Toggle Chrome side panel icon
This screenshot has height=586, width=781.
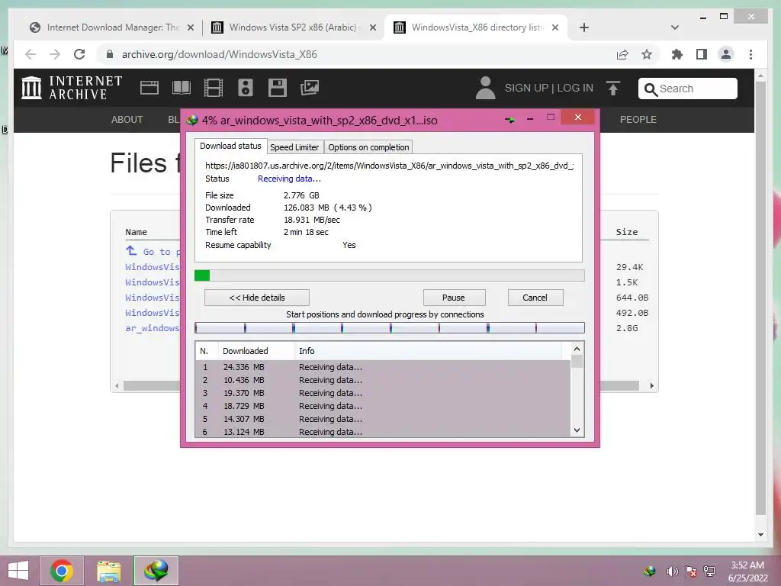pos(702,54)
